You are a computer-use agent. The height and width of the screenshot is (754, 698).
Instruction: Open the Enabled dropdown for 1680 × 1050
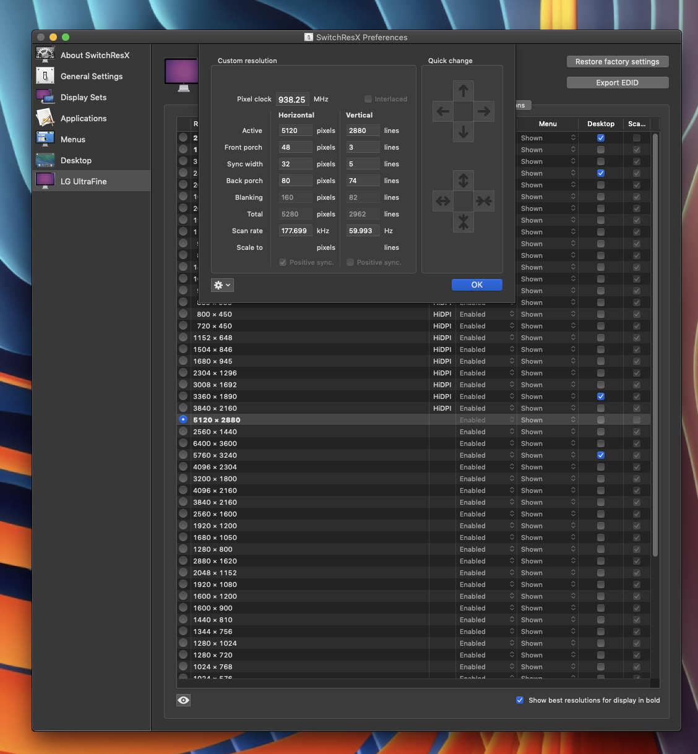click(x=486, y=538)
